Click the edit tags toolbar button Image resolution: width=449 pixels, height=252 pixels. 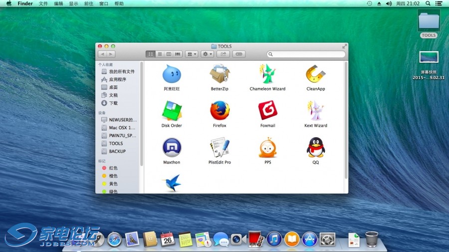(x=239, y=54)
